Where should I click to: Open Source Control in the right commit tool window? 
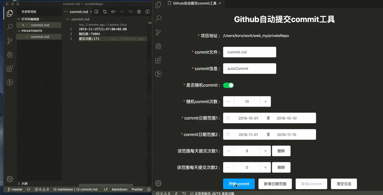(158, 32)
